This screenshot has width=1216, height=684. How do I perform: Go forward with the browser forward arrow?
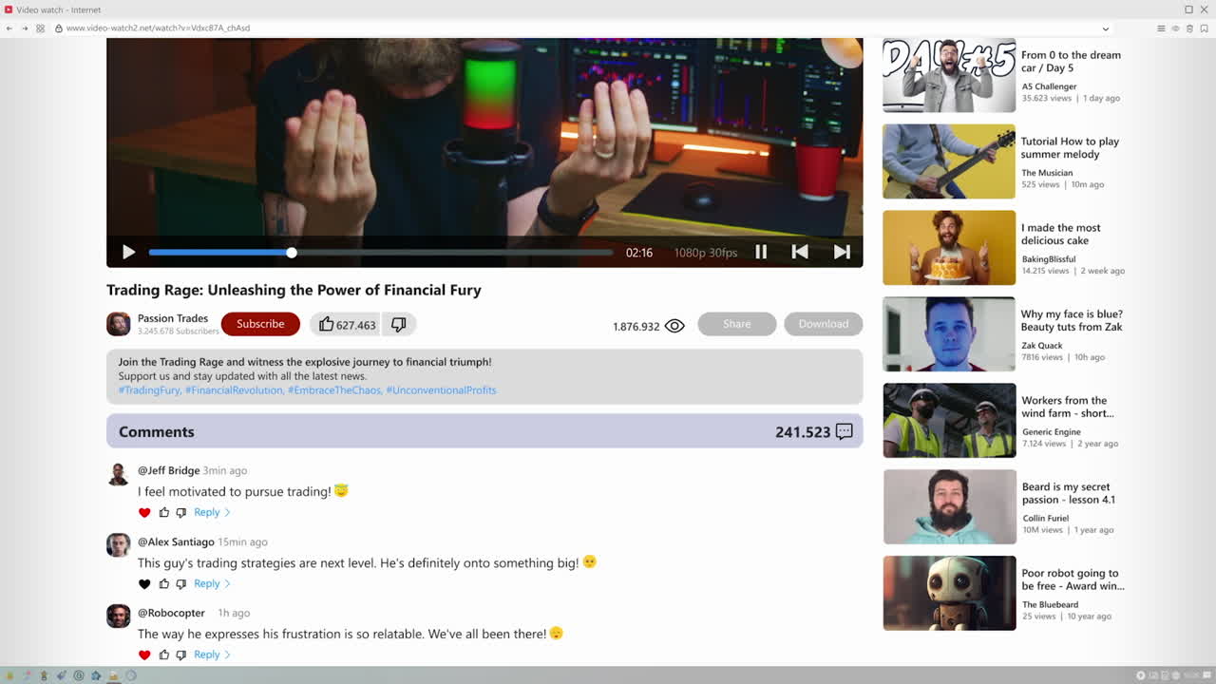coord(25,28)
